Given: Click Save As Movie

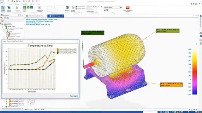Looking at the screenshot, I should coord(80,7).
